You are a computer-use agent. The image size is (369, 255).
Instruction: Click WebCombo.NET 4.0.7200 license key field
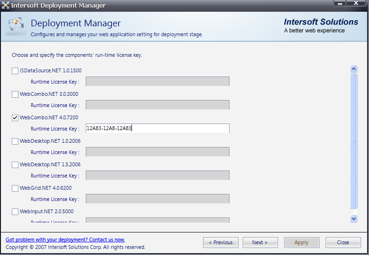click(157, 129)
